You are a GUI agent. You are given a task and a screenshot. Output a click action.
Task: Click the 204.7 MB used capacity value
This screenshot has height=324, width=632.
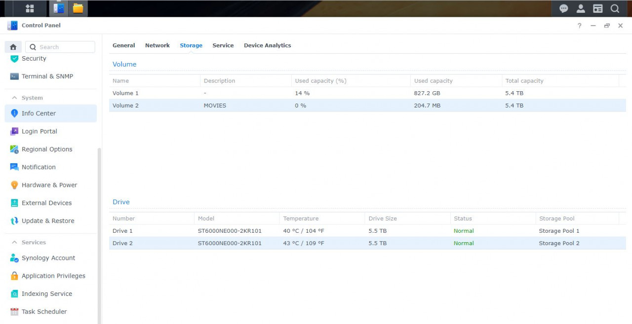click(x=428, y=106)
